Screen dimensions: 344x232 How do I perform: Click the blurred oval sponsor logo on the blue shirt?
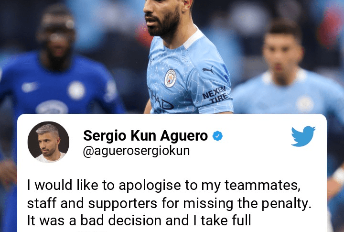pyautogui.click(x=52, y=107)
